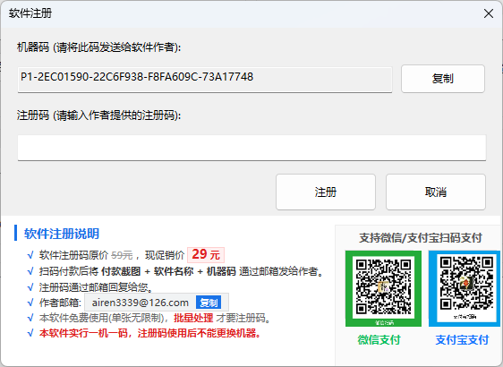Click the Alipay QR code
Image resolution: width=503 pixels, height=367 pixels.
(x=465, y=288)
